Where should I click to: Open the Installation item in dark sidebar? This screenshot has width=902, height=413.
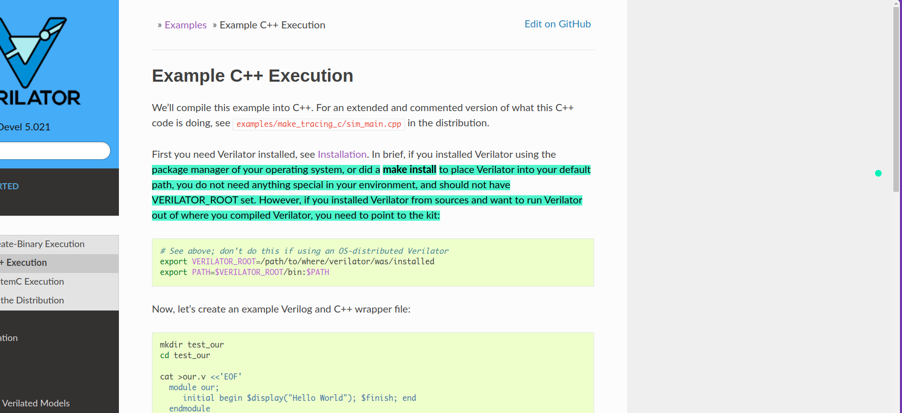(x=9, y=338)
